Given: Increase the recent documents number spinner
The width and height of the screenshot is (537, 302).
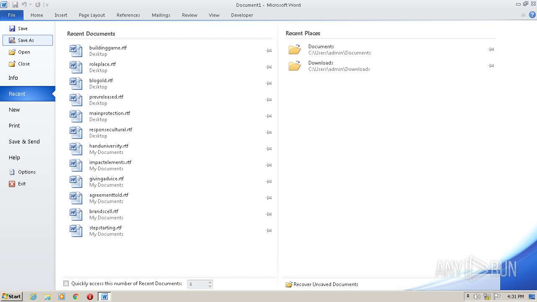Looking at the screenshot, I should (x=210, y=282).
